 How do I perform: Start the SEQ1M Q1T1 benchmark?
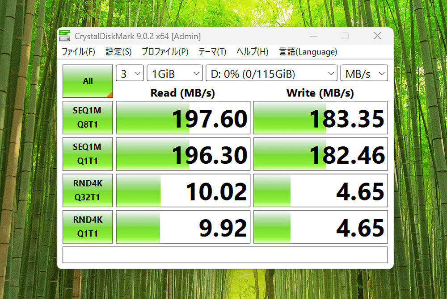87,154
